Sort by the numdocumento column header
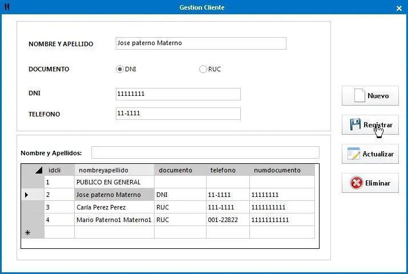This screenshot has width=408, height=274. point(282,170)
